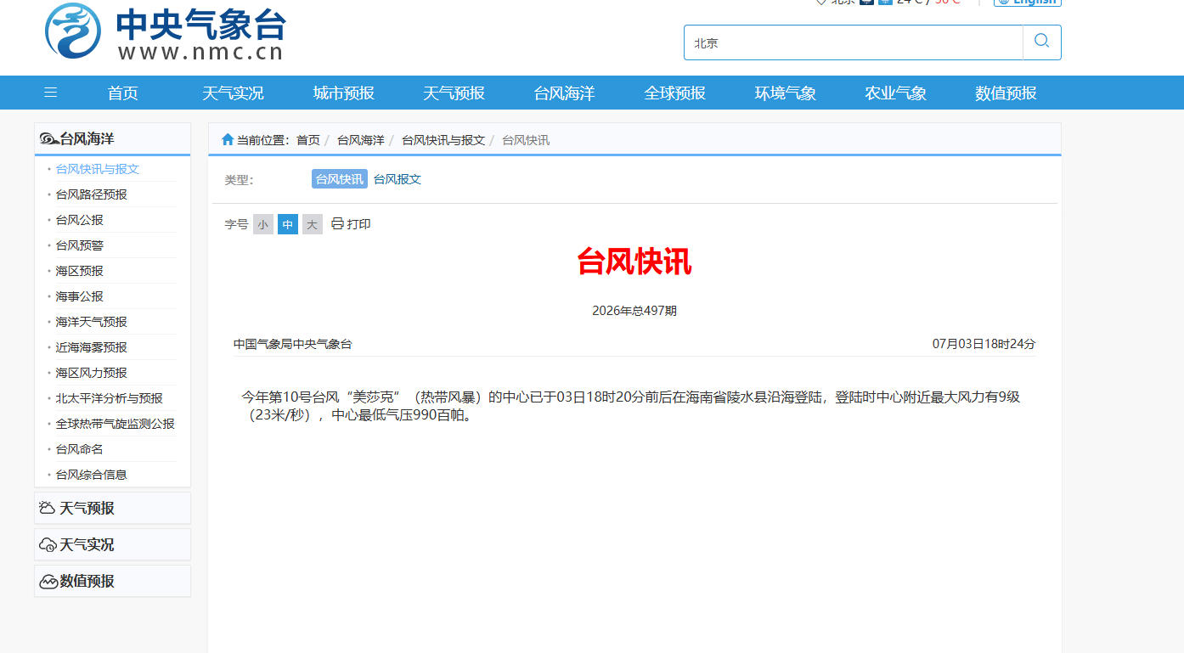Open 全球预报 in the navigation bar
This screenshot has width=1184, height=653.
click(x=675, y=93)
